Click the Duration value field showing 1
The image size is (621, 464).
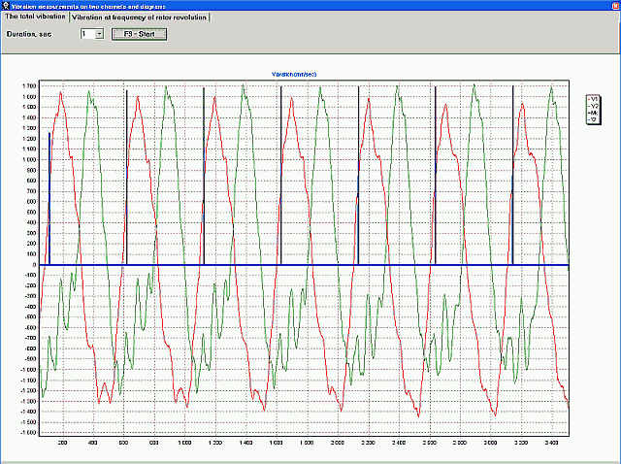point(87,34)
